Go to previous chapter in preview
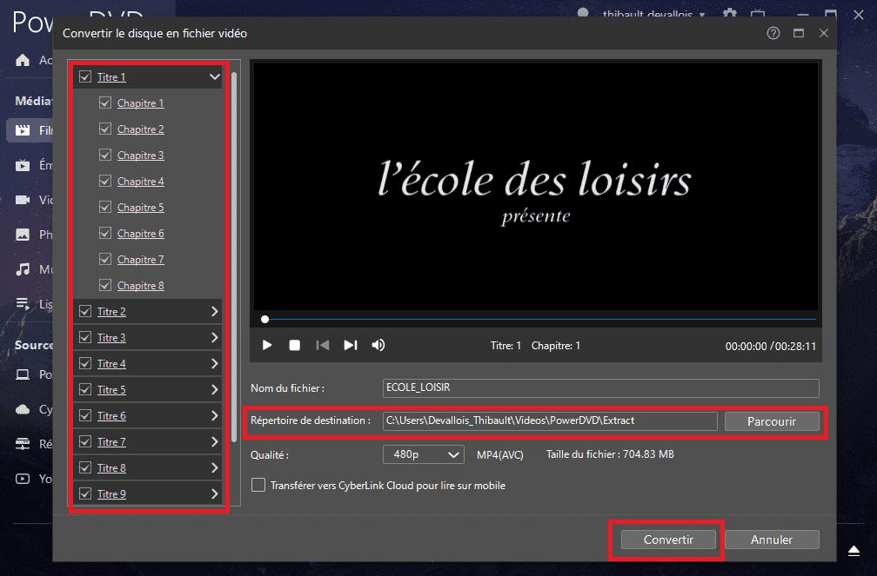The image size is (877, 576). 322,345
